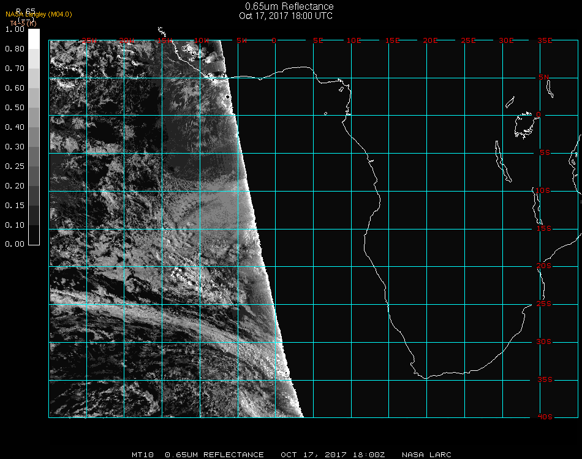This screenshot has width=582, height=459.
Task: Click the '20S' latitude label
Action: coord(544,266)
